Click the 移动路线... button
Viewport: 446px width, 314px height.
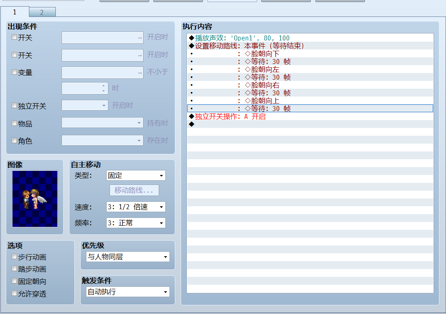pyautogui.click(x=134, y=190)
